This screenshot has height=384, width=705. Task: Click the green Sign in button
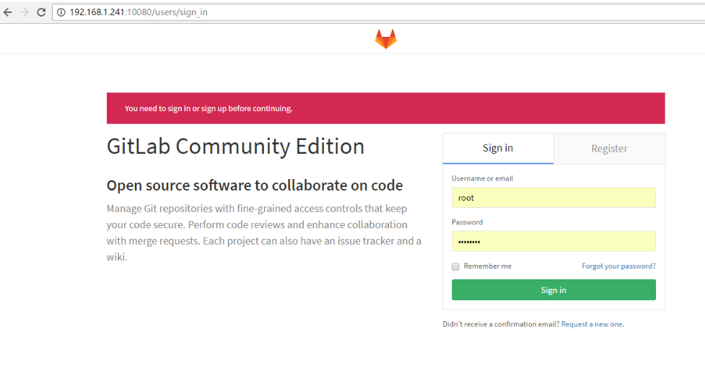tap(553, 290)
